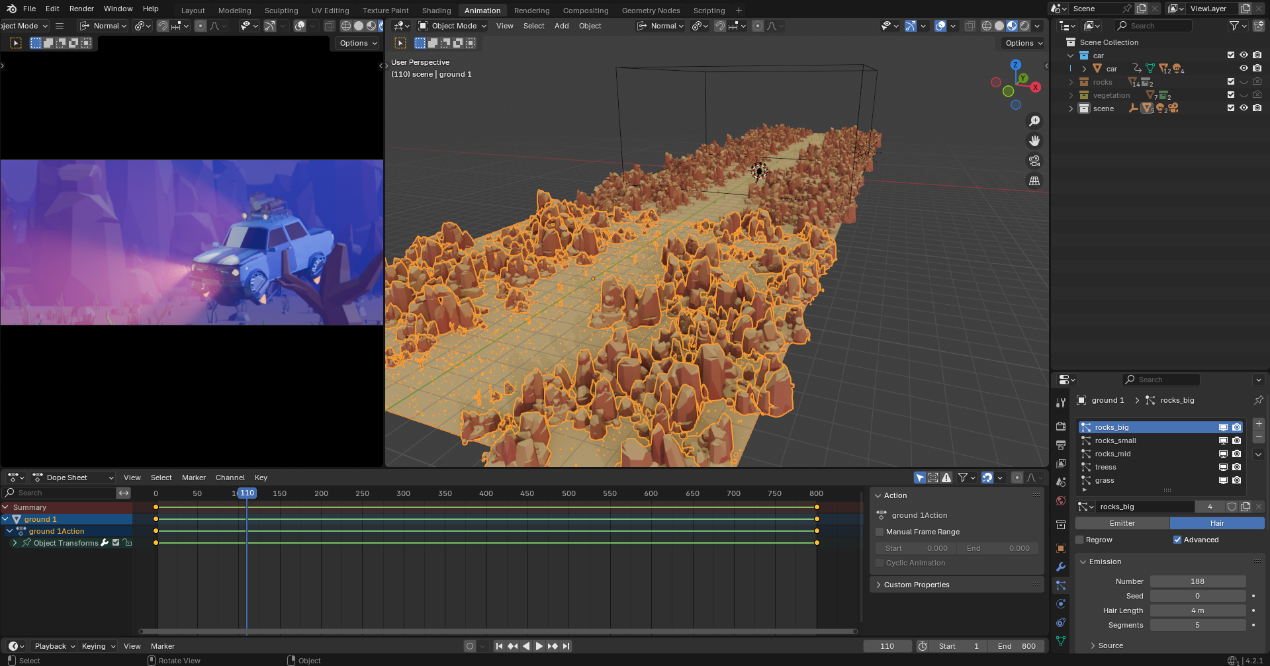This screenshot has width=1270, height=666.
Task: Uncheck the Advanced checkbox
Action: pos(1177,540)
